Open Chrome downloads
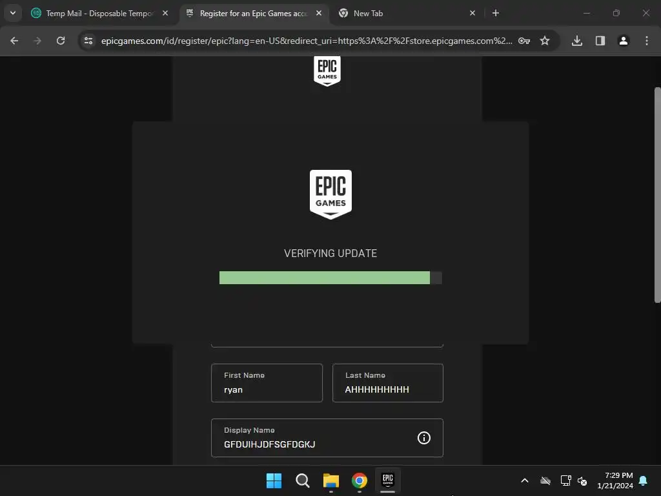This screenshot has width=661, height=496. 576,41
